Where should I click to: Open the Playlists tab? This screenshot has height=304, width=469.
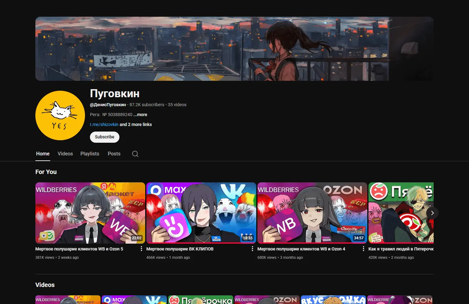pos(90,154)
